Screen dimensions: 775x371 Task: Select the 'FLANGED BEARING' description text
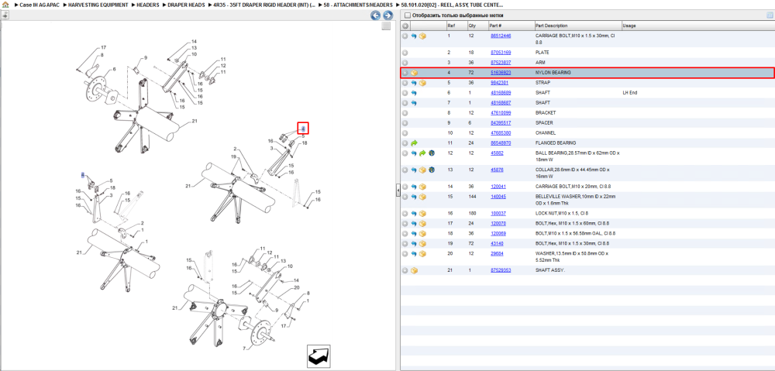tap(556, 143)
